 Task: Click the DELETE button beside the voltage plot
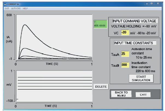coord(100,87)
